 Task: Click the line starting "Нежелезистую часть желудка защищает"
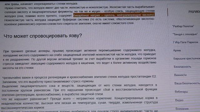coord(79,20)
